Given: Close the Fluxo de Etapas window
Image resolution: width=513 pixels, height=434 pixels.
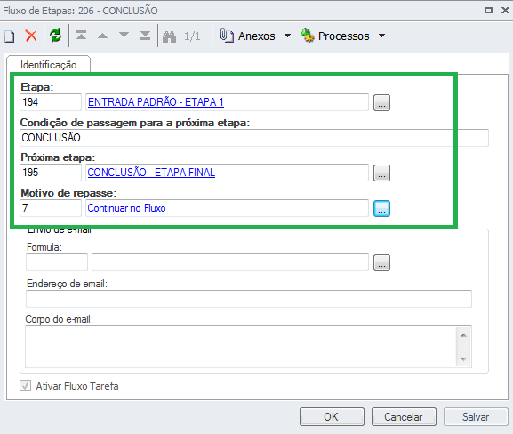Looking at the screenshot, I should [x=505, y=11].
